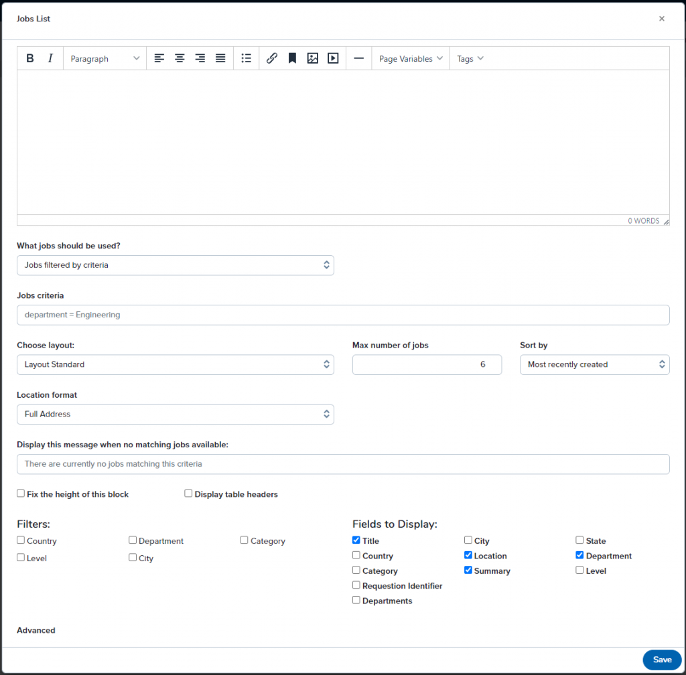Open the Tags menu

(470, 59)
